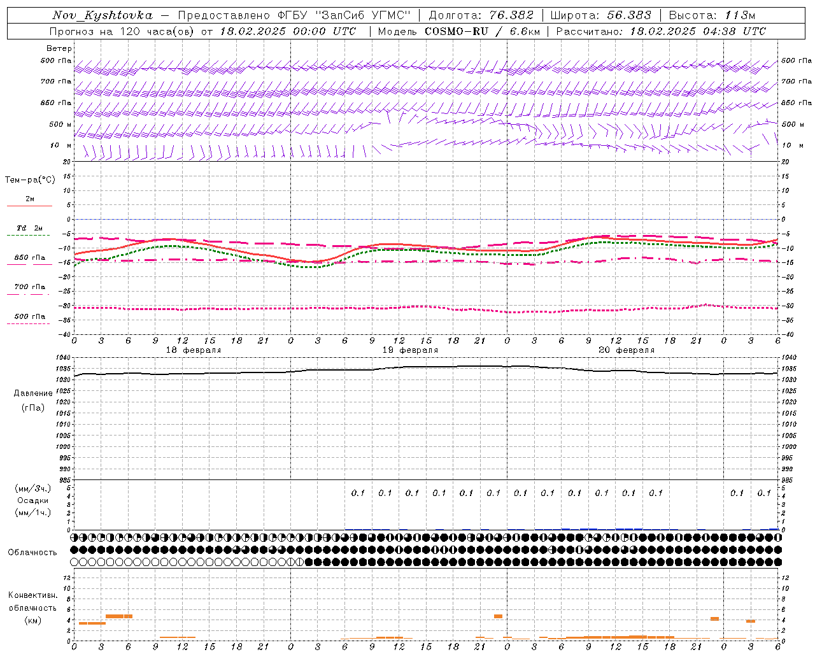This screenshot has height=652, width=815.
Task: Click the date label 20 февраля
Action: tap(627, 350)
